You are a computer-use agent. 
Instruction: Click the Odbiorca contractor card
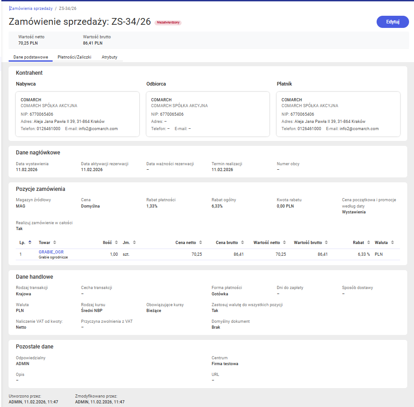(208, 114)
